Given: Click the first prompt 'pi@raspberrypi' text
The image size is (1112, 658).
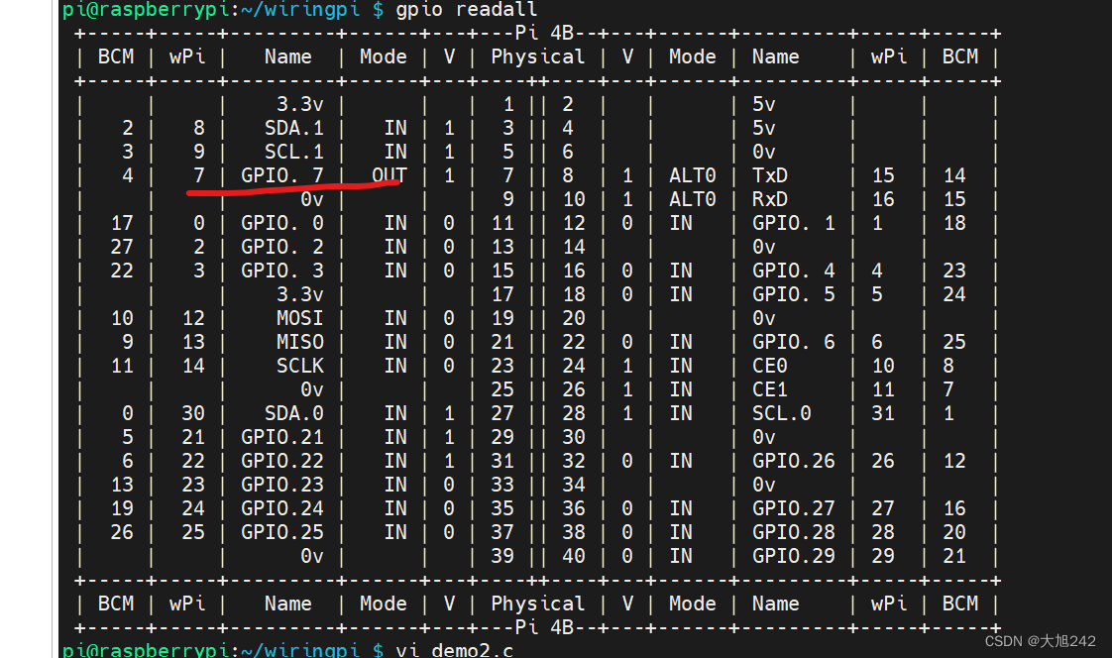Looking at the screenshot, I should 145,10.
